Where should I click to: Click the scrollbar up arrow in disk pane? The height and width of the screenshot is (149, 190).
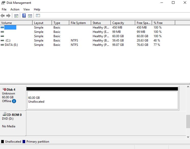click(x=188, y=87)
